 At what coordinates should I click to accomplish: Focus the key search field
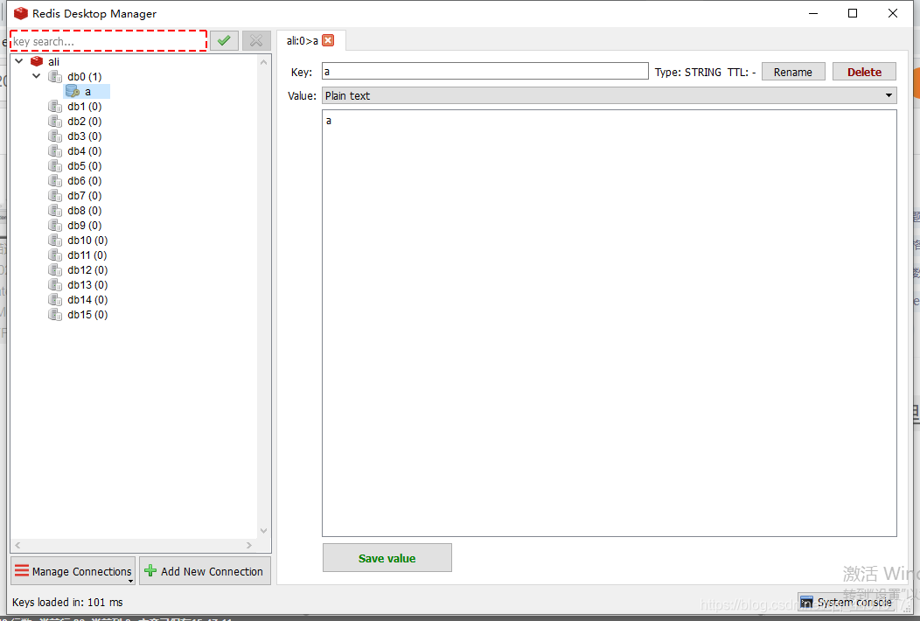(108, 41)
